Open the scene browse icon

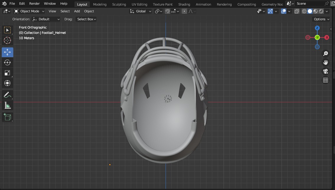click(290, 4)
